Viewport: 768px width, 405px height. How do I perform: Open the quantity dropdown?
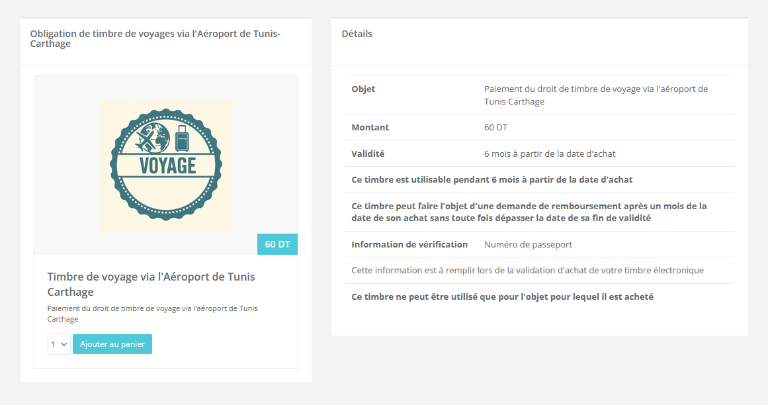59,344
